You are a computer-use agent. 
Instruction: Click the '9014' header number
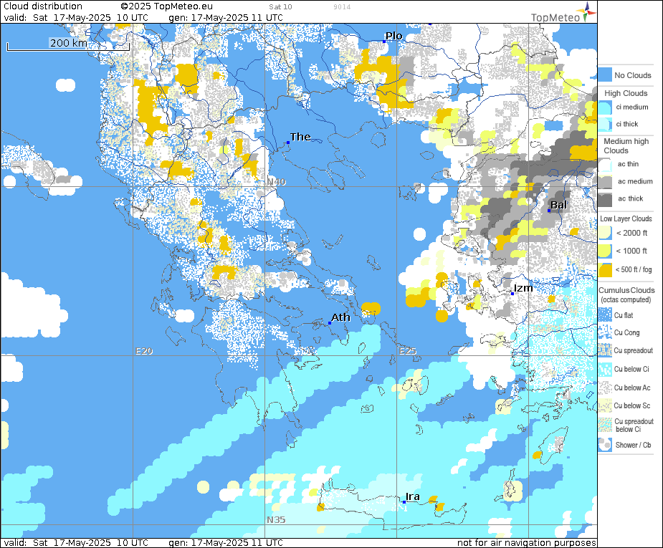click(x=342, y=6)
